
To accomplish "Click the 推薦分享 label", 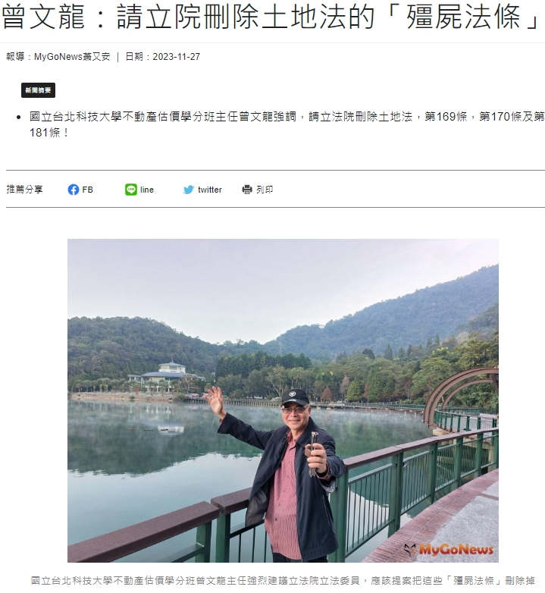I will (24, 189).
